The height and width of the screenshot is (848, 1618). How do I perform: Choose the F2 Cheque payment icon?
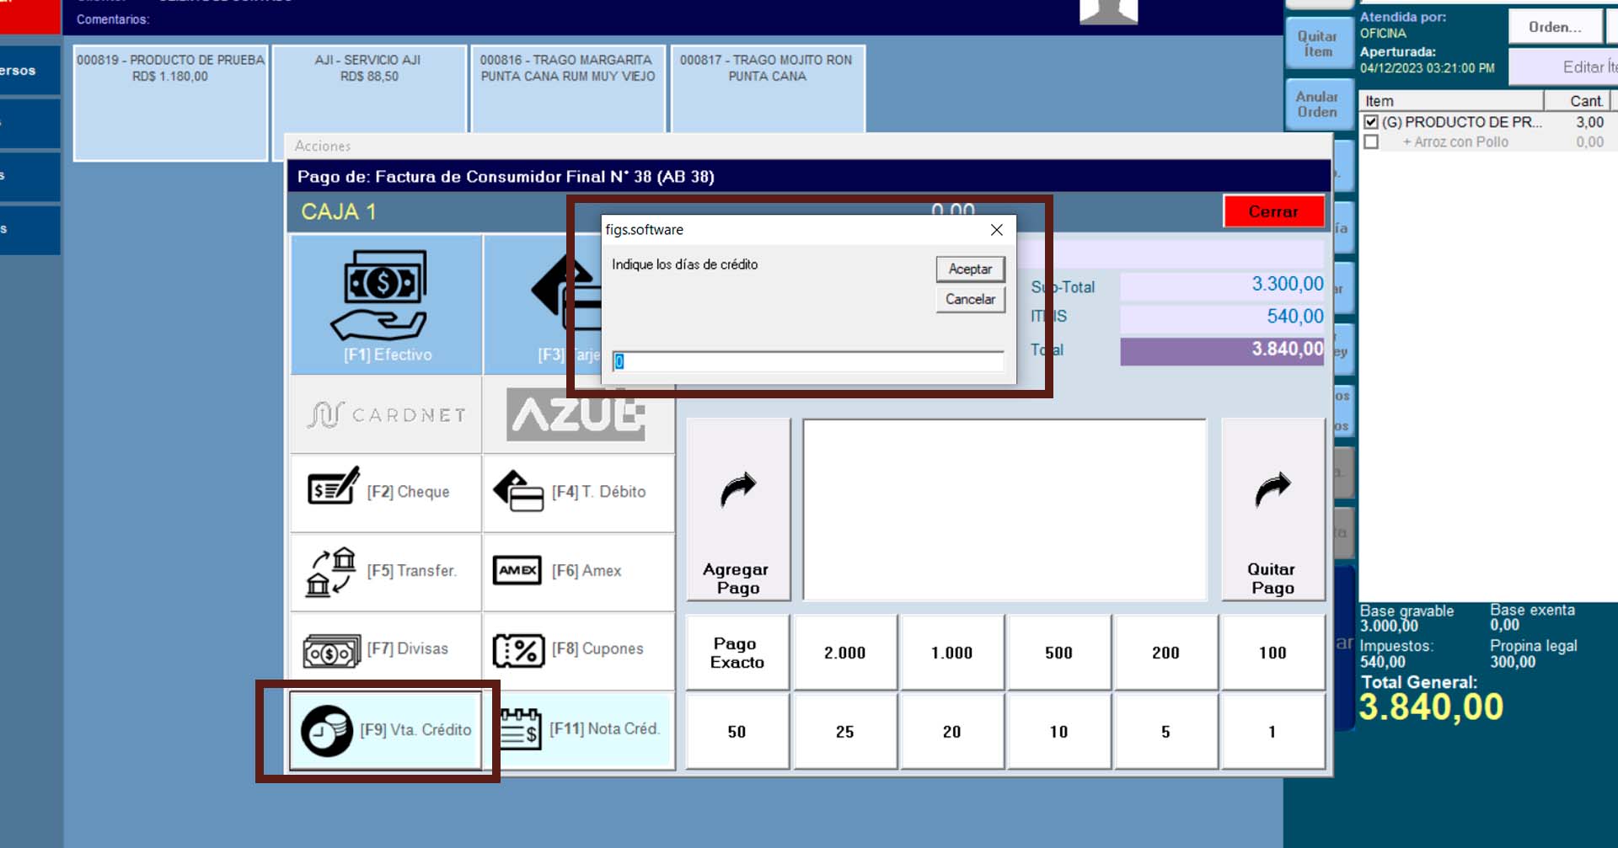(x=333, y=488)
